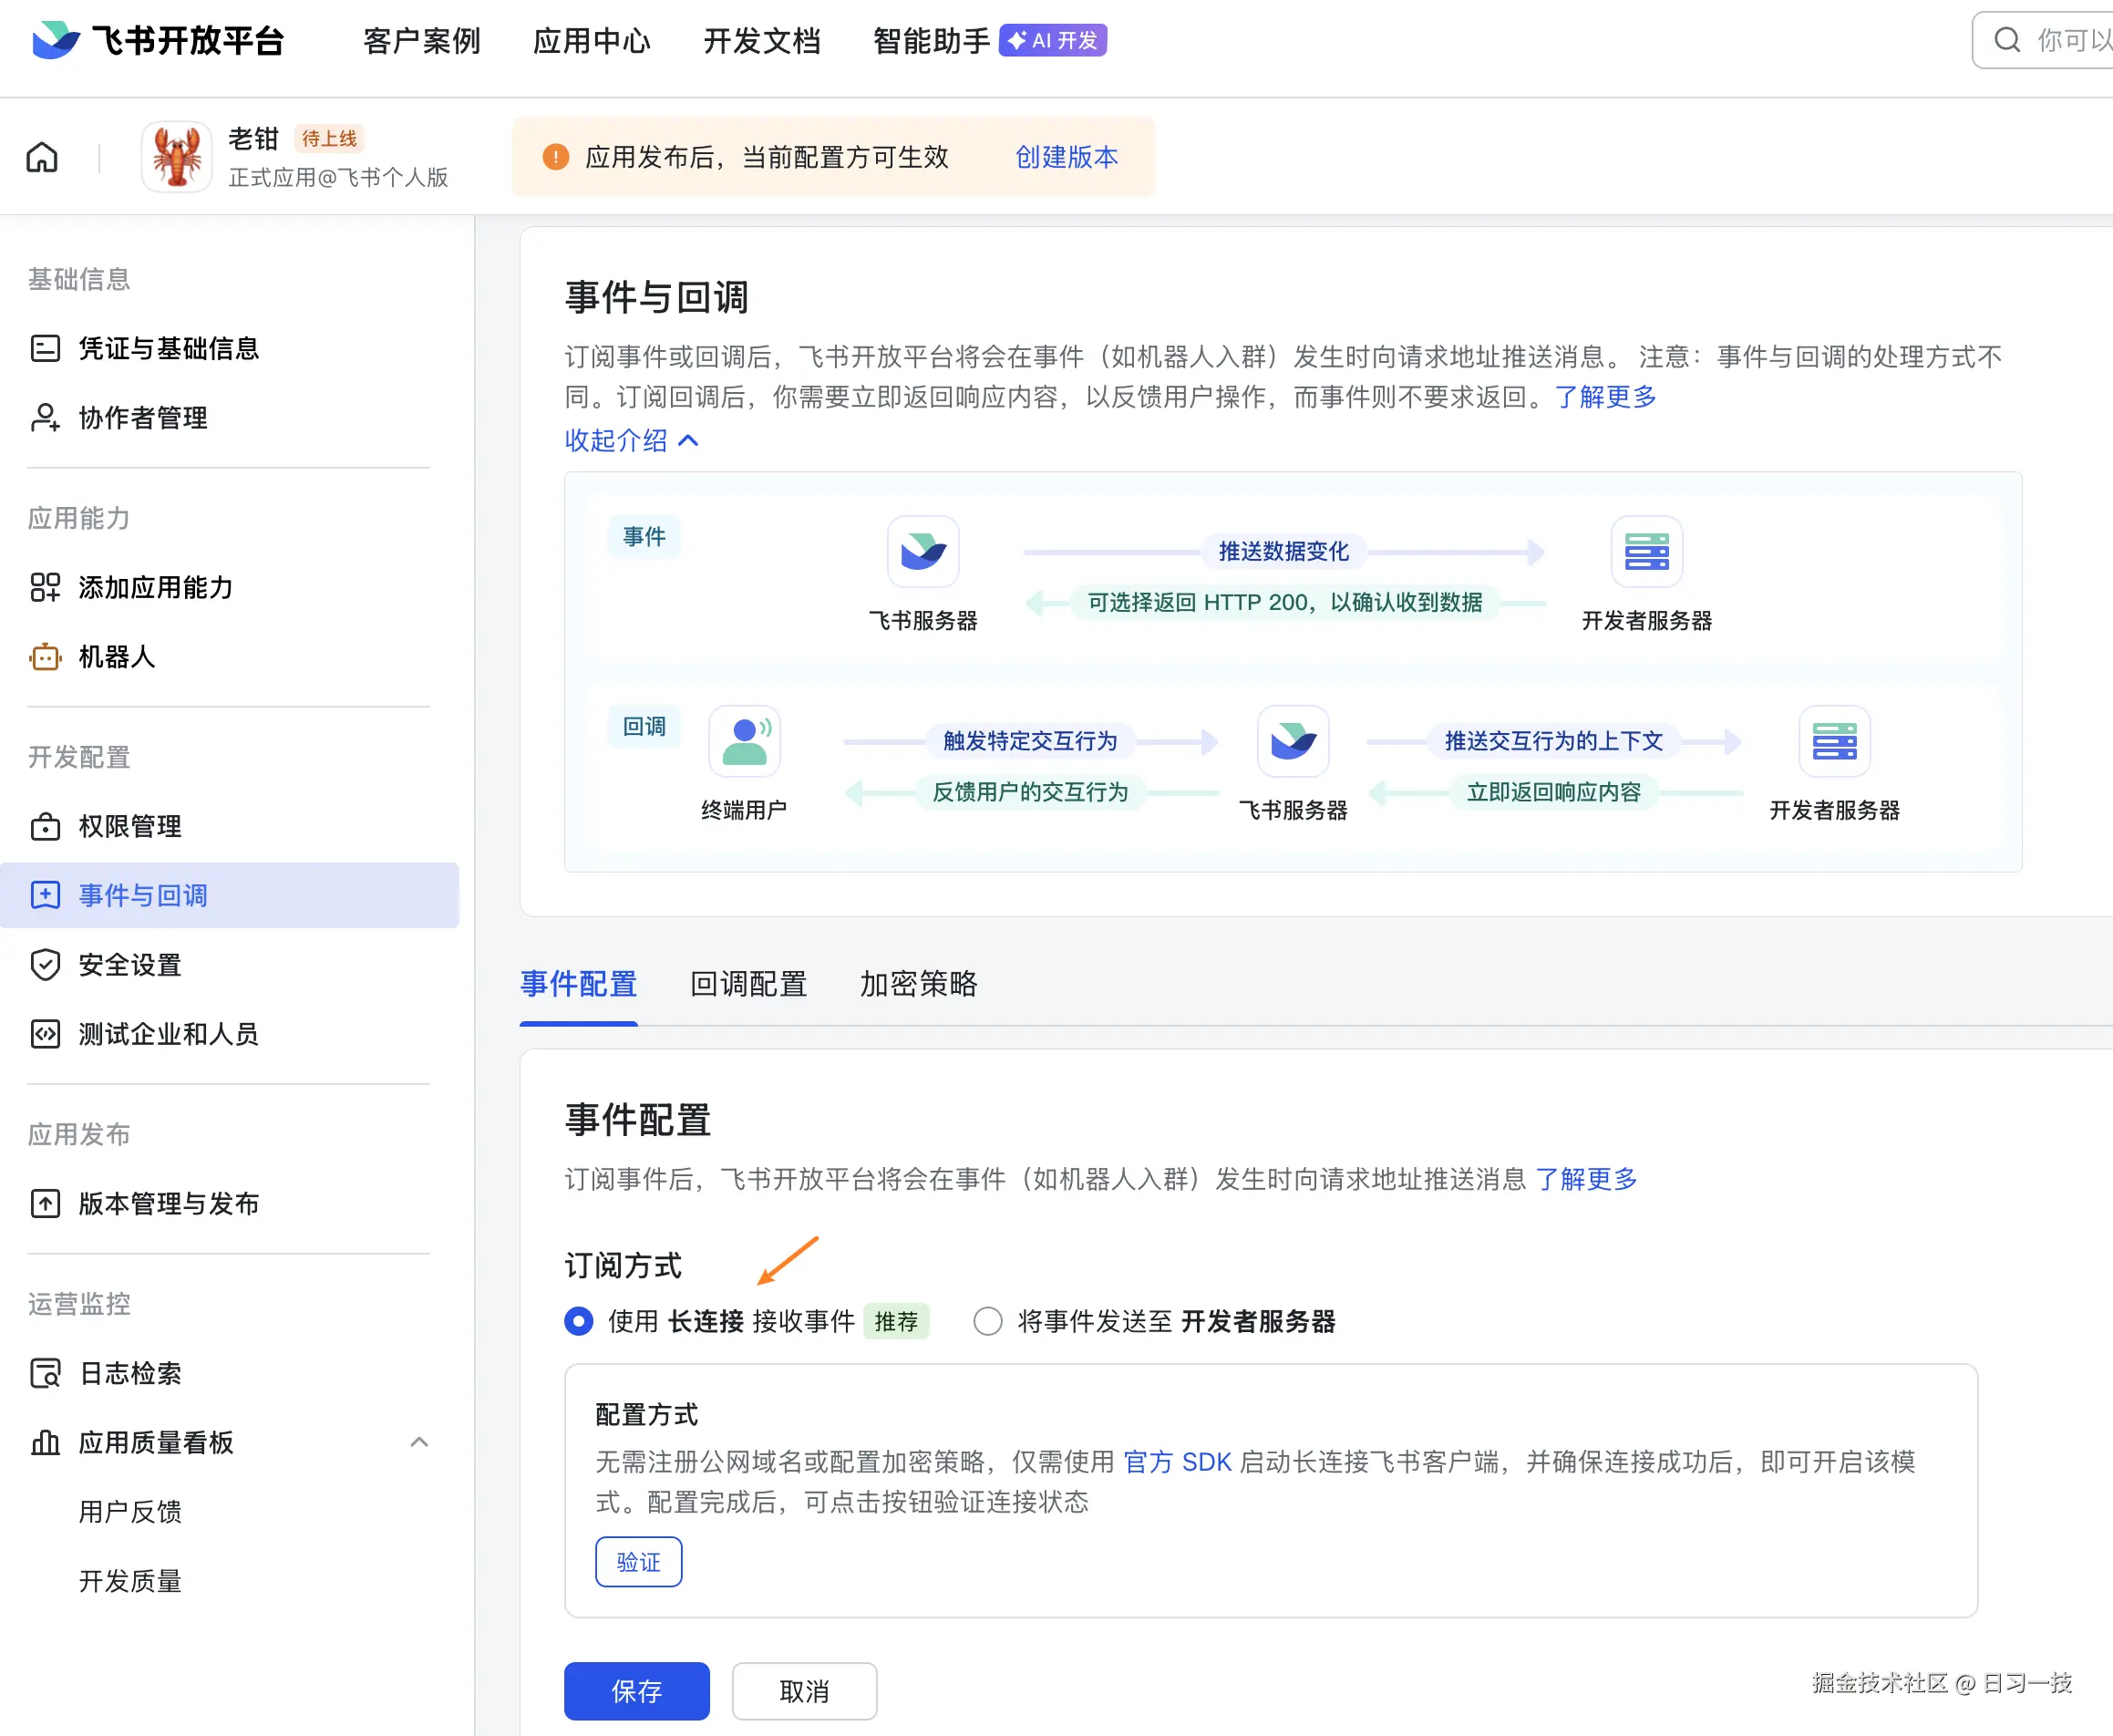Select 使用长连接接收事件 radio option

click(579, 1321)
